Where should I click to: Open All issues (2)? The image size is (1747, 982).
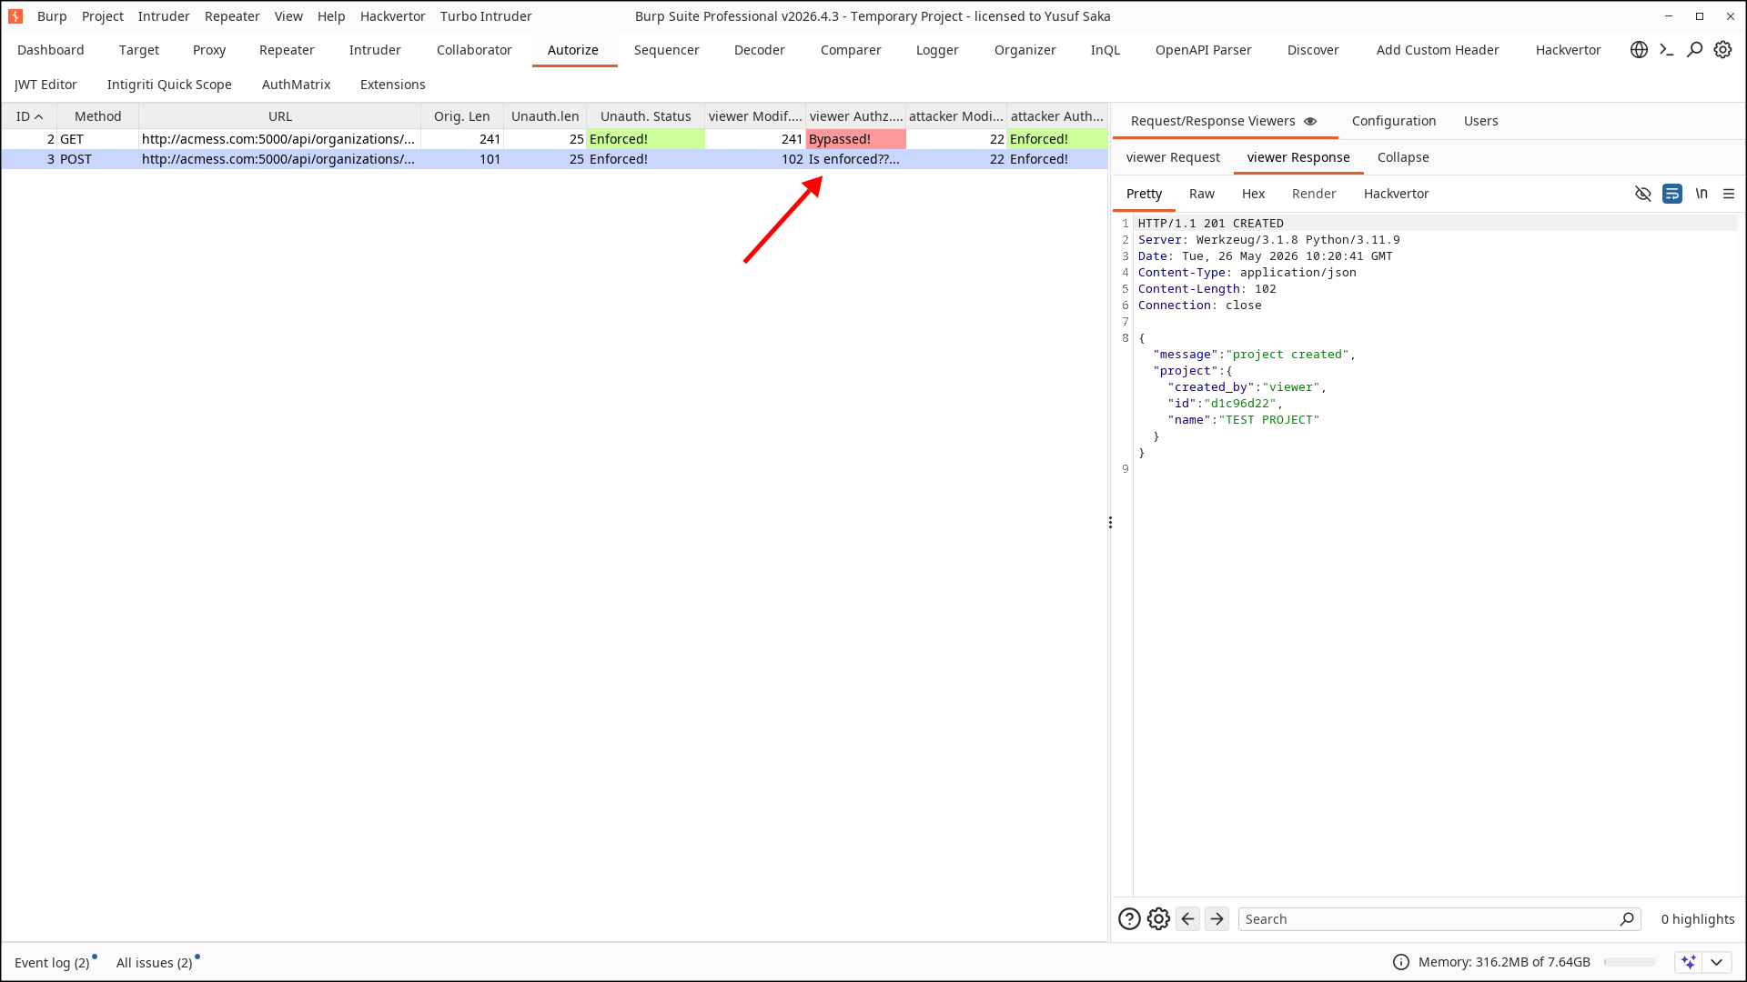point(155,963)
